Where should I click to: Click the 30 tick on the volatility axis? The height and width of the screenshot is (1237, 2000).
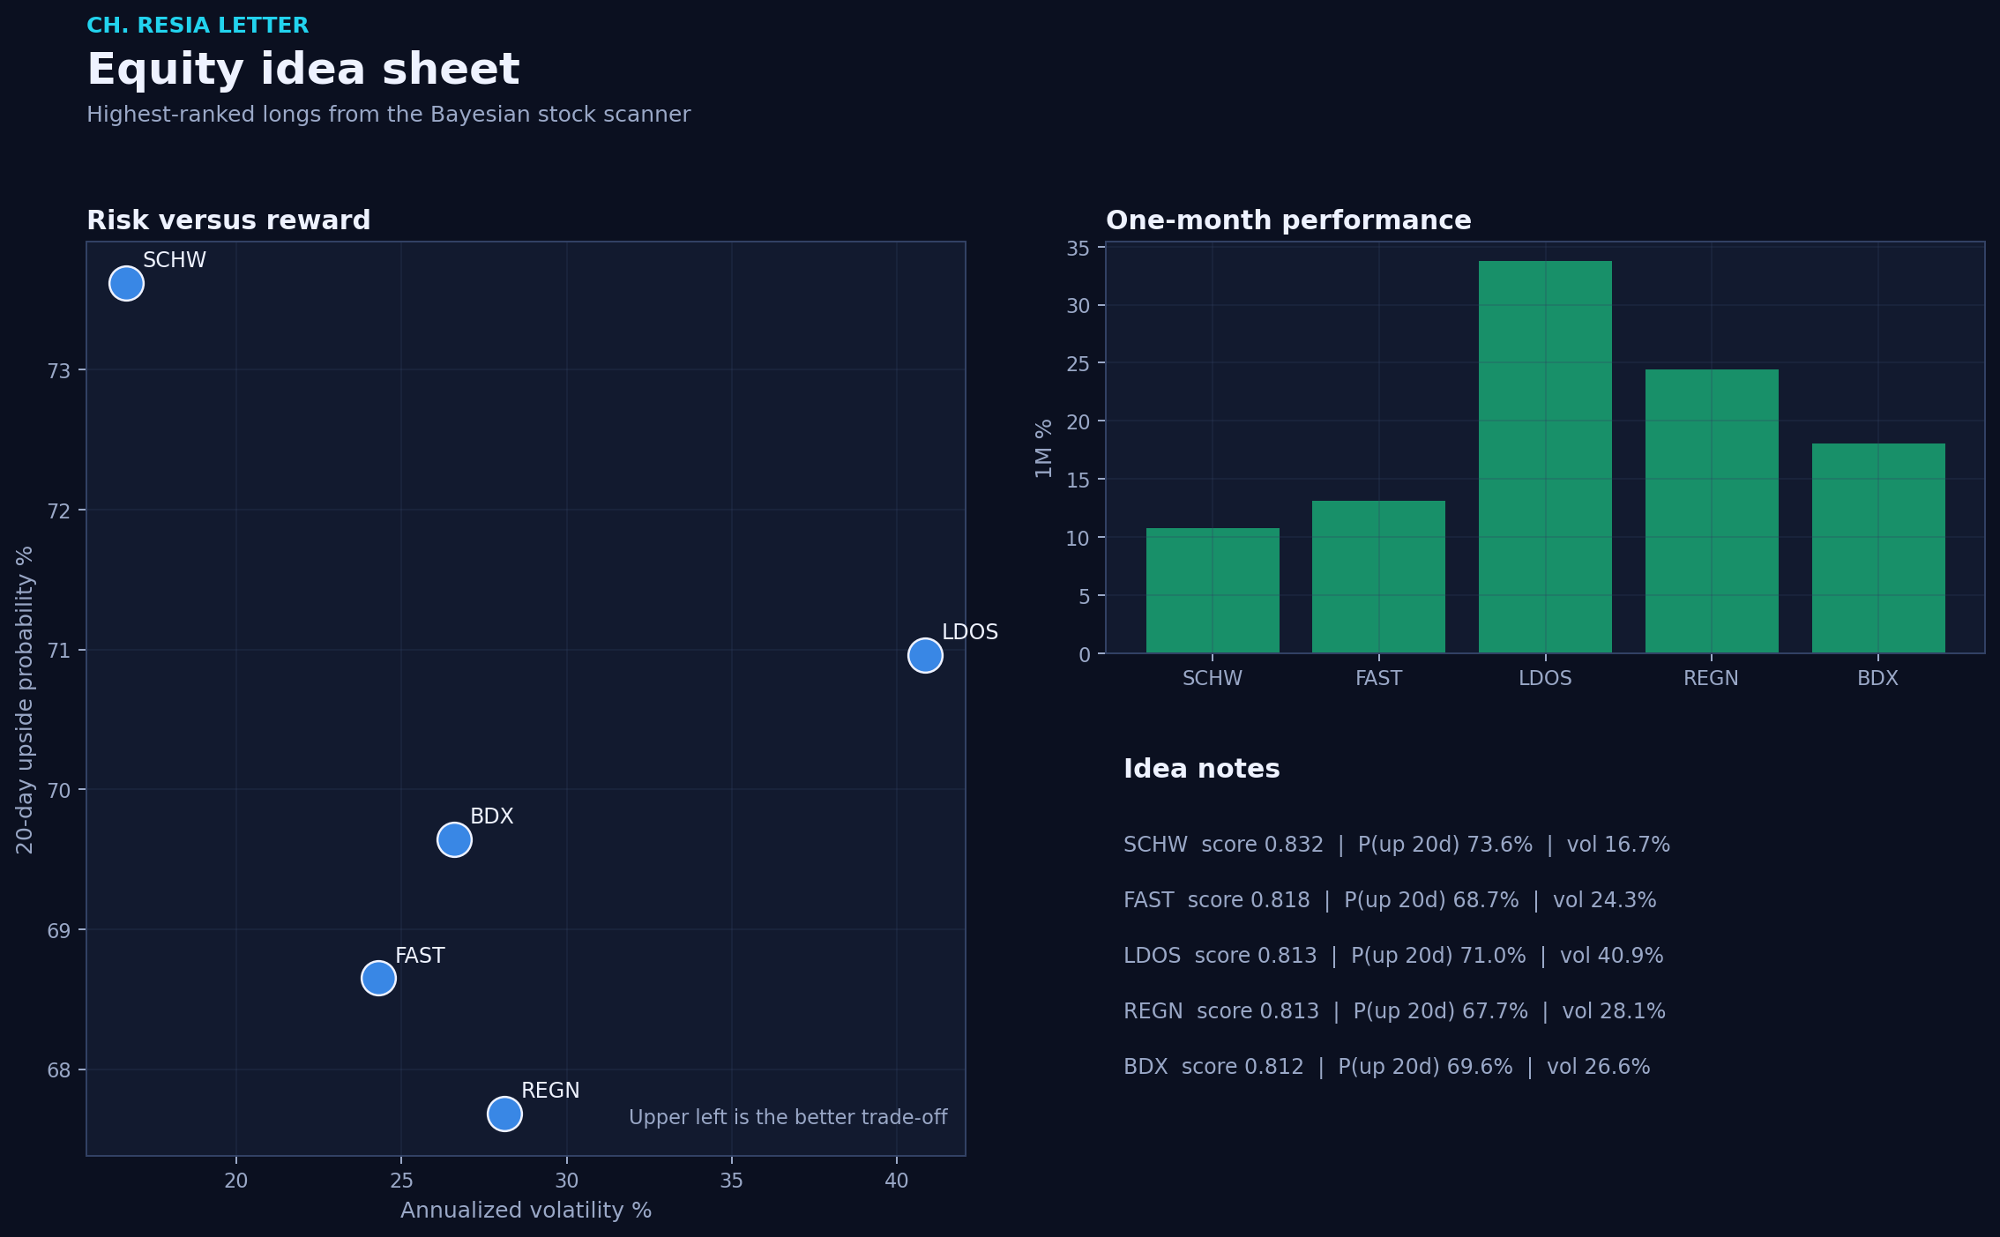[566, 1181]
